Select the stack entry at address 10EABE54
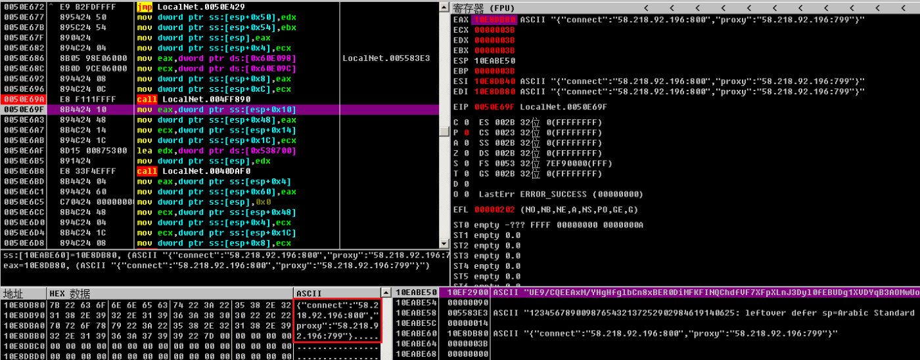The image size is (920, 360). pos(656,303)
